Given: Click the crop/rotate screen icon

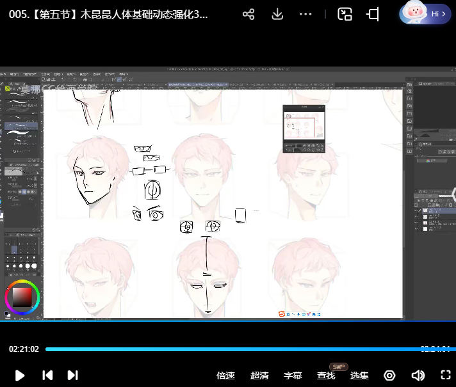Looking at the screenshot, I should [x=373, y=15].
